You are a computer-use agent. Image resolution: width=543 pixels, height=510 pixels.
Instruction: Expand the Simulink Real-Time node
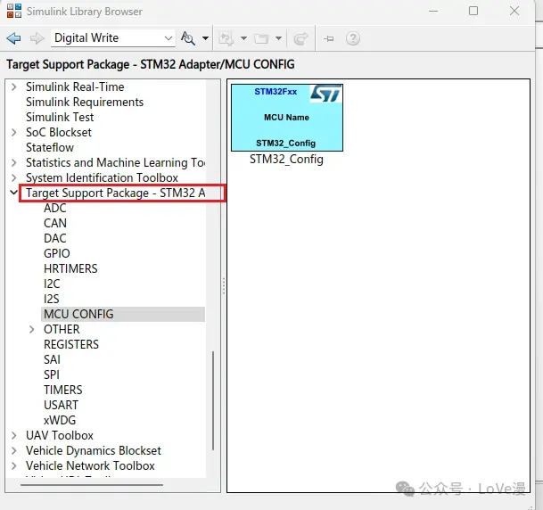click(x=14, y=86)
